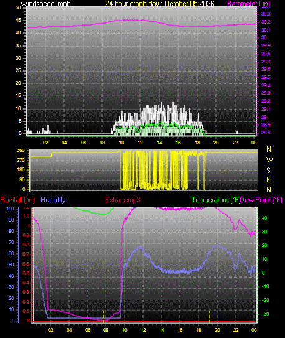
Task: Click the 28.8 barometer scale value
Action: click(266, 133)
